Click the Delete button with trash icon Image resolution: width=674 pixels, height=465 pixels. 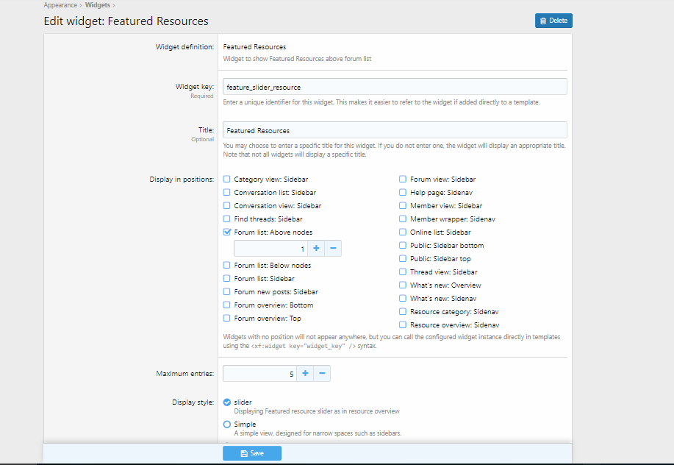(x=553, y=21)
